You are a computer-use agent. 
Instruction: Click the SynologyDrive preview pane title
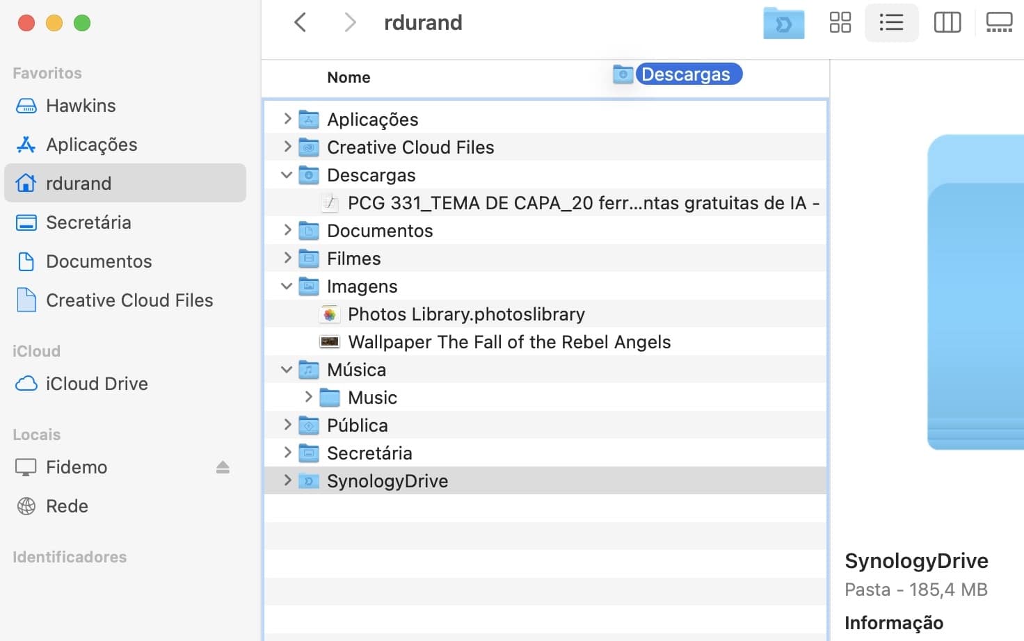tap(916, 561)
